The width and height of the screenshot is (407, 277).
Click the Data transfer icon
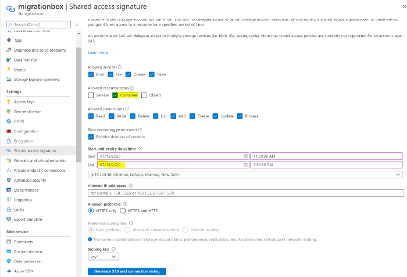9,60
